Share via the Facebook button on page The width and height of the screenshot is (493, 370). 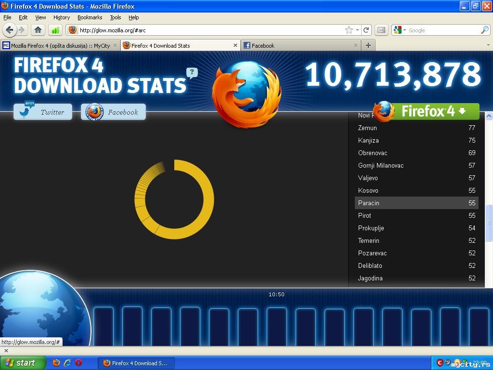pos(113,111)
